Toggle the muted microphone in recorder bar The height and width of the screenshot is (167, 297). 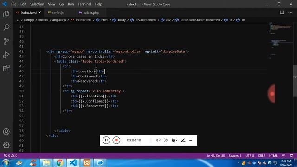[x=166, y=140]
